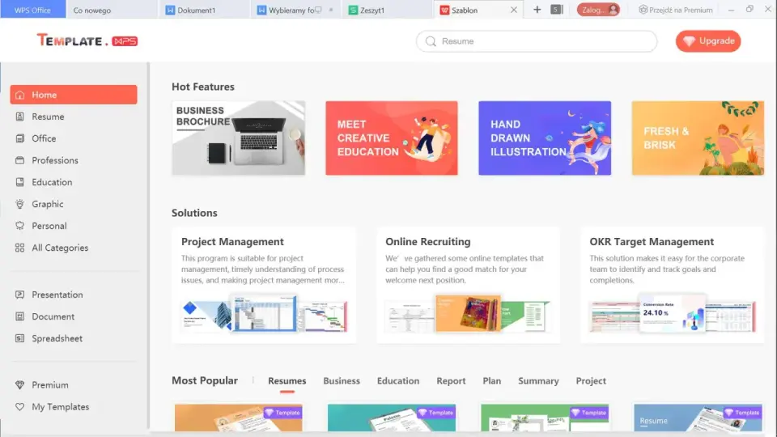
Task: Click the Przejdź na Premium icon
Action: 643,10
